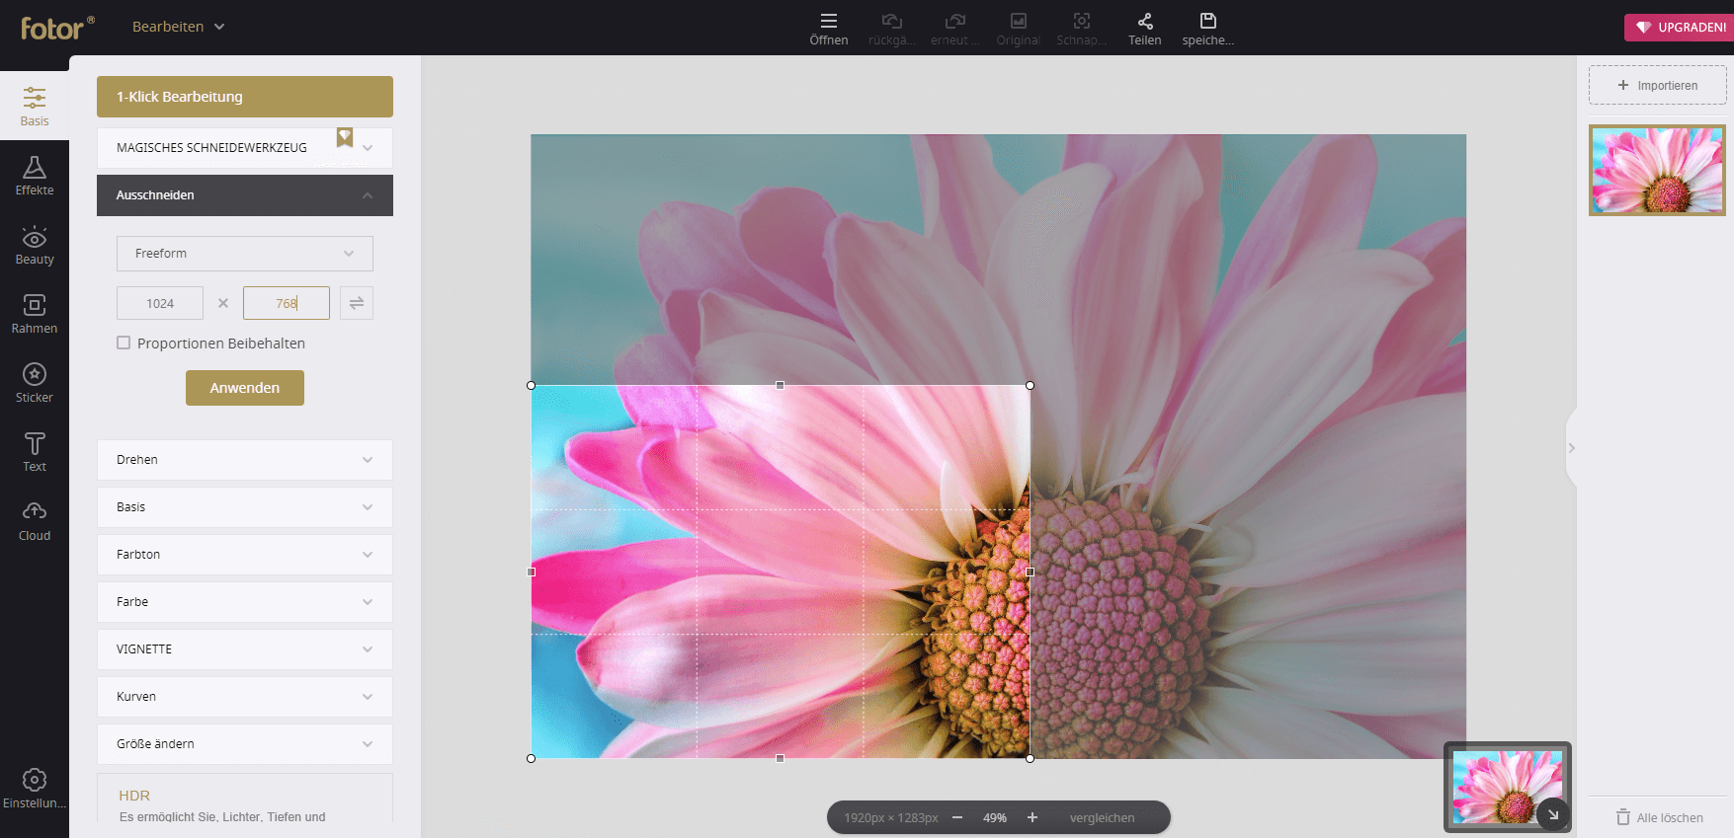Click the 49% zoom level
This screenshot has width=1734, height=838.
click(995, 817)
